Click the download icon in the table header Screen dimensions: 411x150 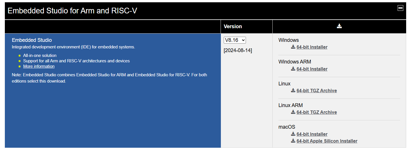(339, 26)
